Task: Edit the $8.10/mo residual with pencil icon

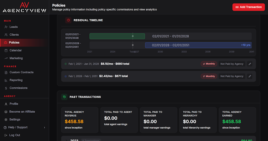Action: coord(250,64)
